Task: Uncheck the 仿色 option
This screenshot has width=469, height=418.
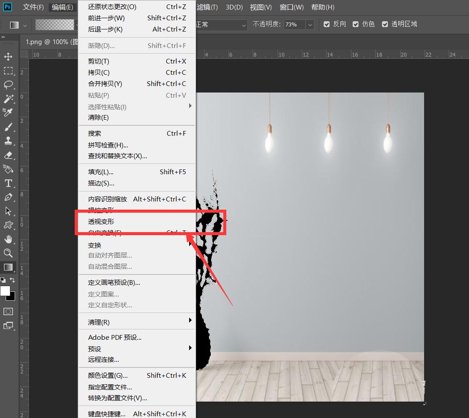Action: [355, 24]
